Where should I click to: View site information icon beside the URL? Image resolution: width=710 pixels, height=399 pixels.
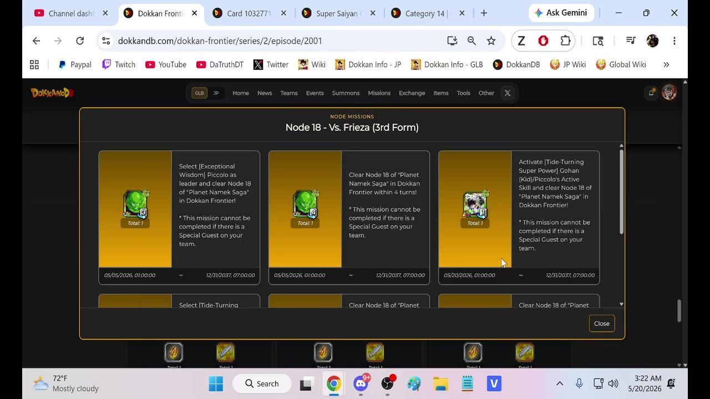(x=106, y=40)
